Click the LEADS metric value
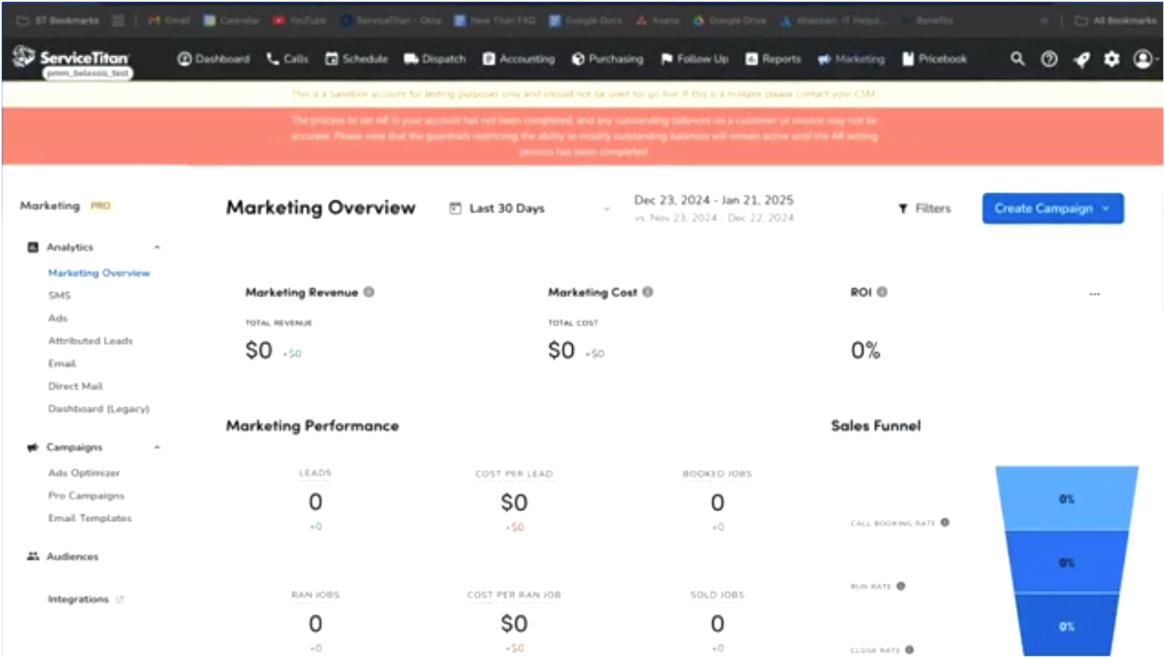 pyautogui.click(x=315, y=503)
